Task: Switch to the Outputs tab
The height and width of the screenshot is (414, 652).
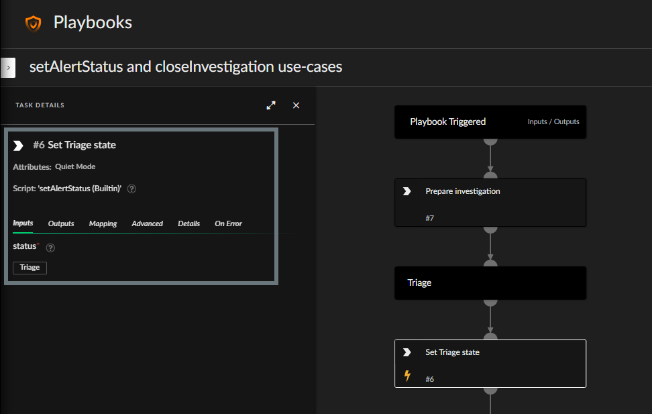Action: coord(61,223)
